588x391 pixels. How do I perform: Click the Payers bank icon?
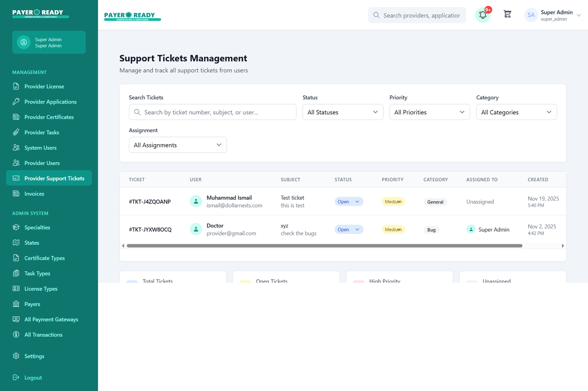(16, 304)
